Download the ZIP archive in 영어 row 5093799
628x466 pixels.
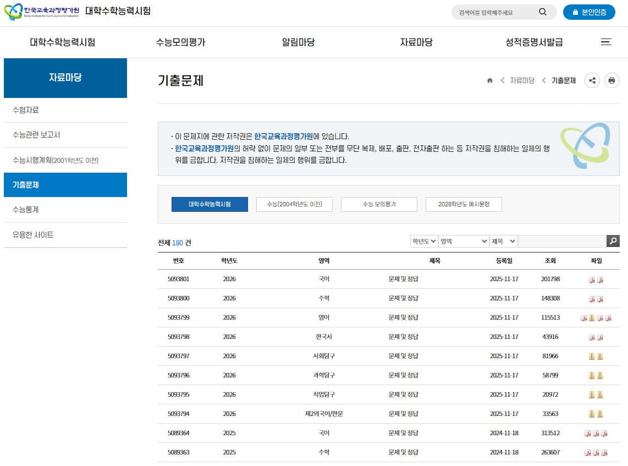pyautogui.click(x=592, y=318)
